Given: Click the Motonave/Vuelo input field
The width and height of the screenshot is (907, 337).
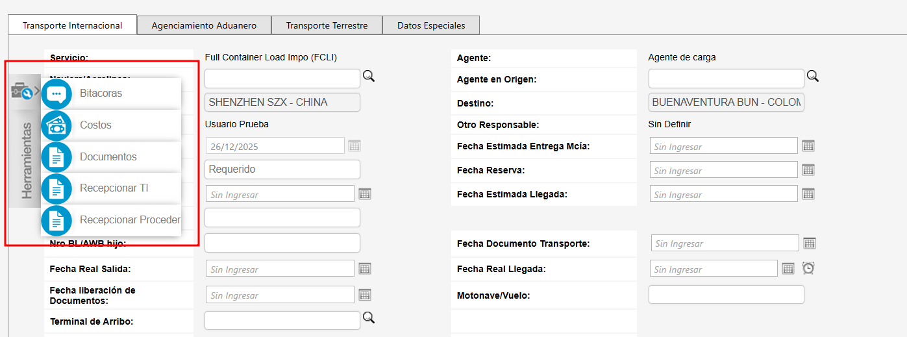Looking at the screenshot, I should point(726,295).
